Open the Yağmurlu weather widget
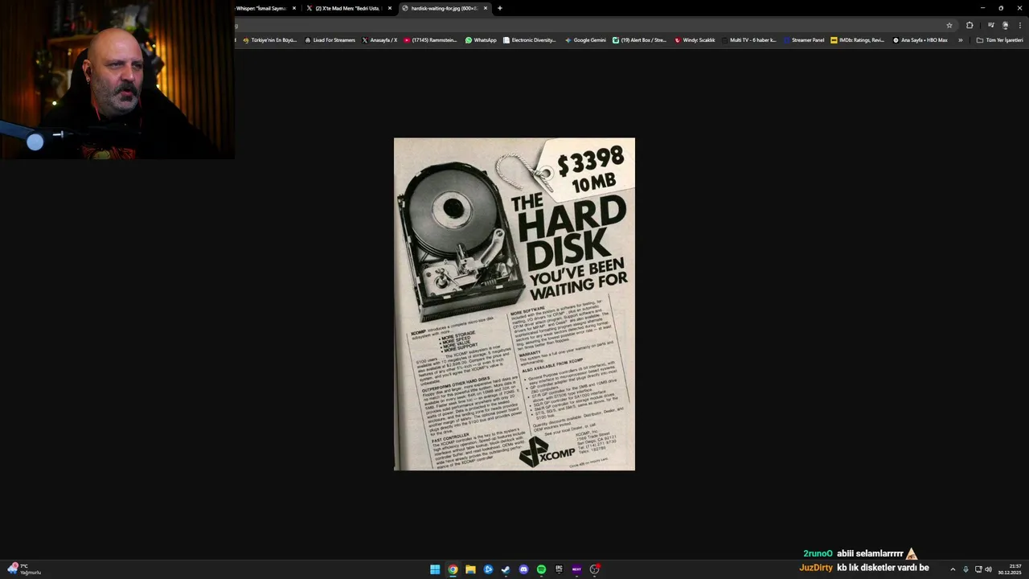 [23, 569]
